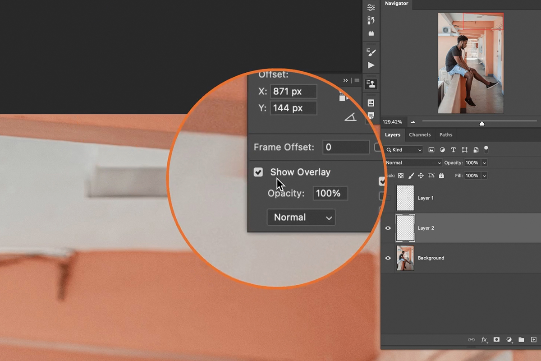Click the 'Layer 2' layer name
541x361 pixels.
coord(426,228)
